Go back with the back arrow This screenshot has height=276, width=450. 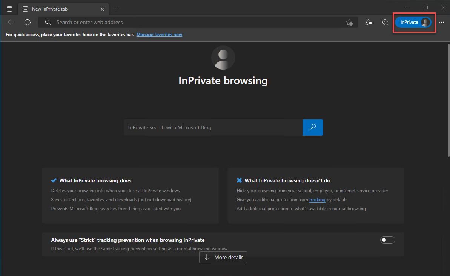point(11,22)
